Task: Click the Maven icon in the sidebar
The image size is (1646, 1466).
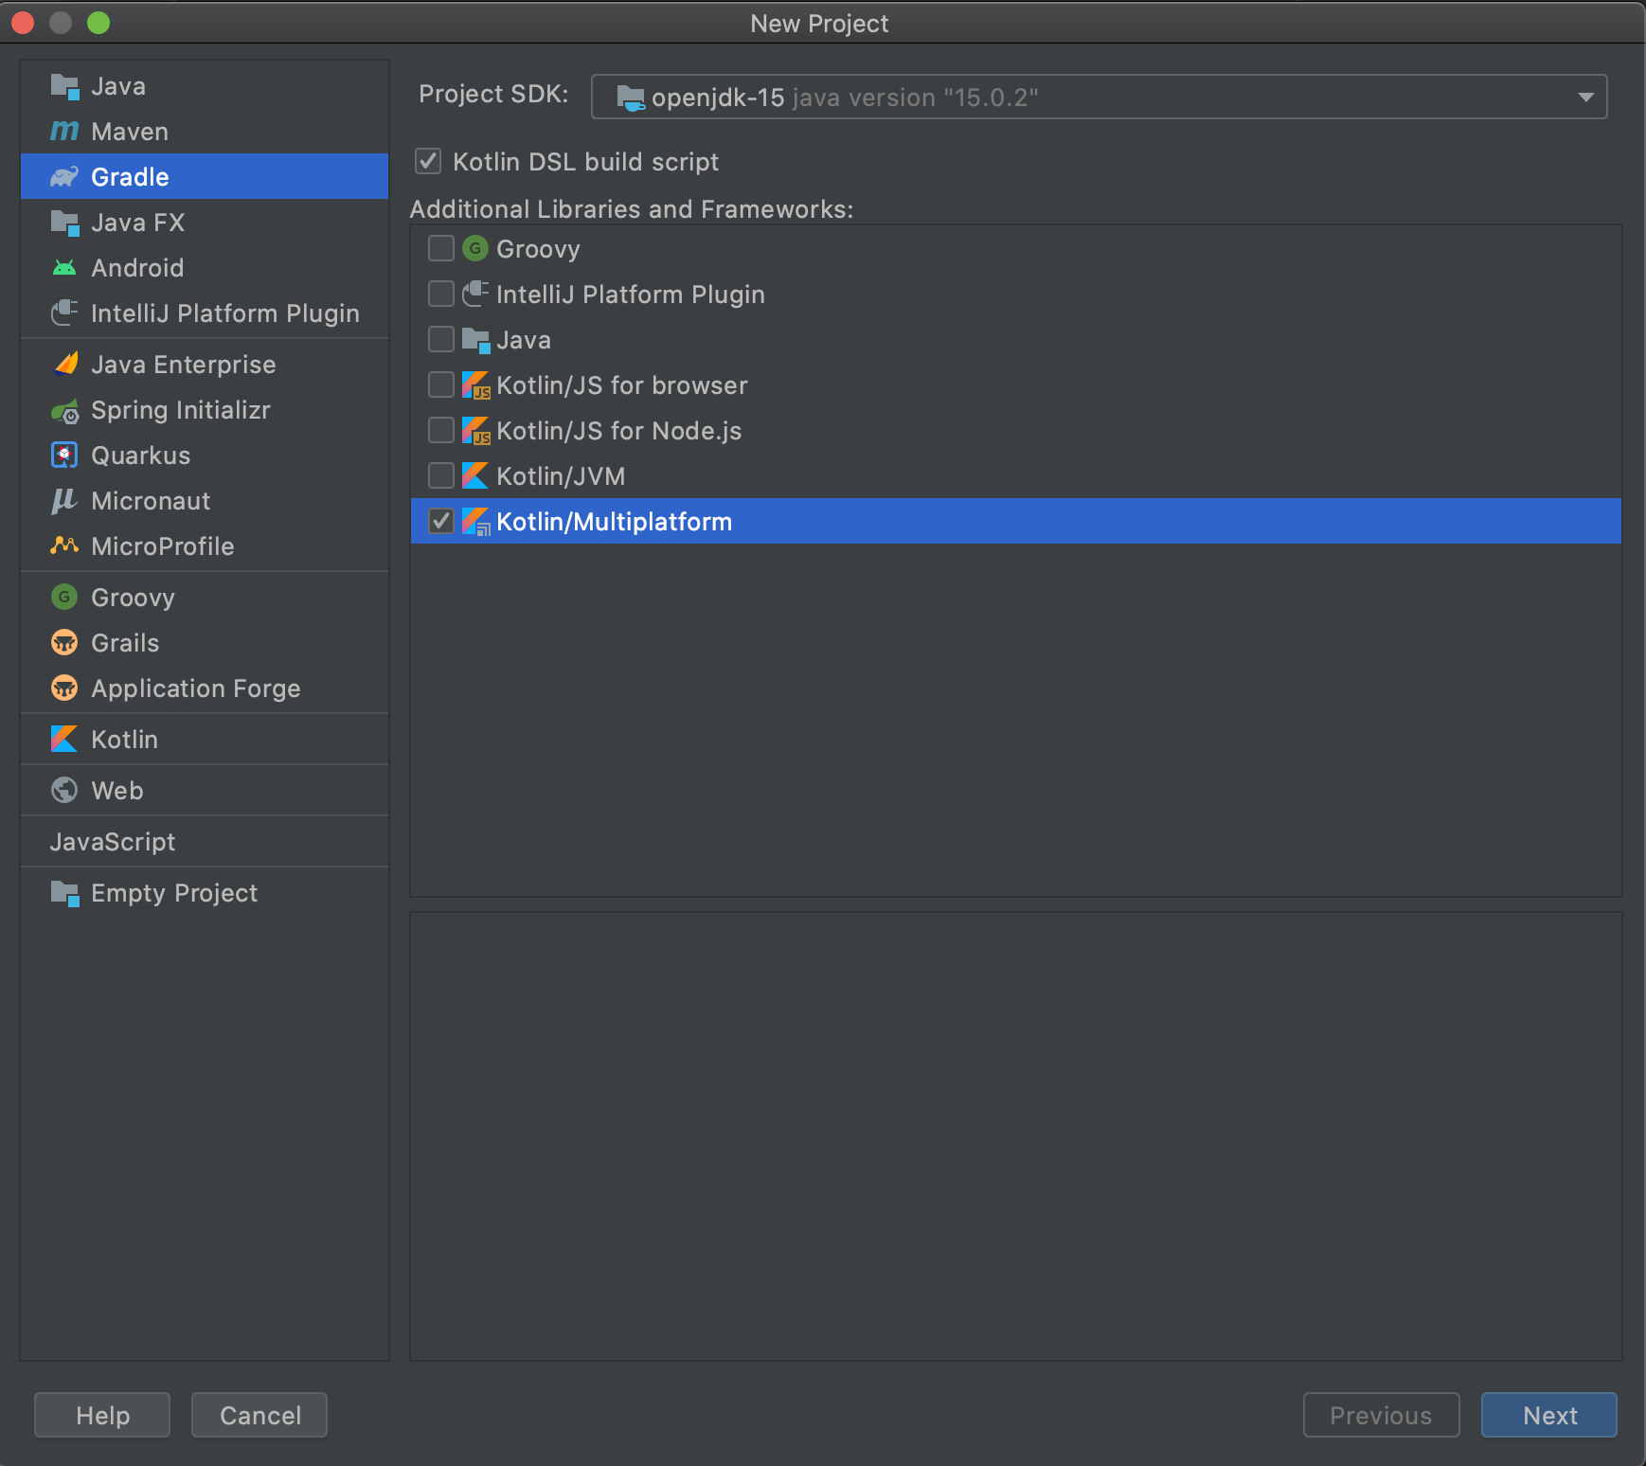Action: pos(64,132)
